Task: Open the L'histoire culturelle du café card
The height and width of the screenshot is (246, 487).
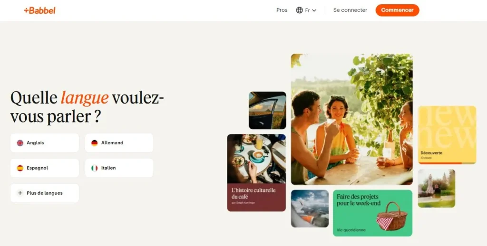Action: [256, 173]
